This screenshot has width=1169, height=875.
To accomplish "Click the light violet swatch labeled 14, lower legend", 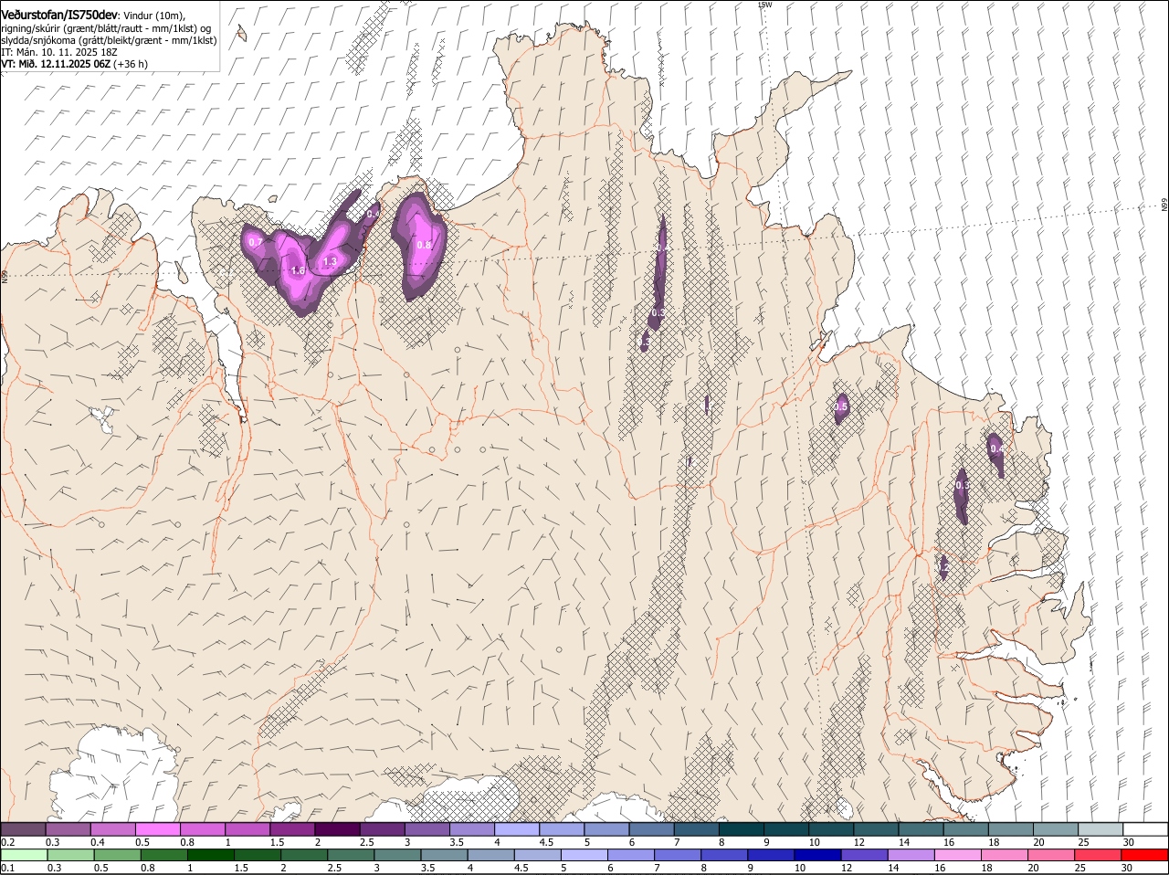I will (x=911, y=855).
